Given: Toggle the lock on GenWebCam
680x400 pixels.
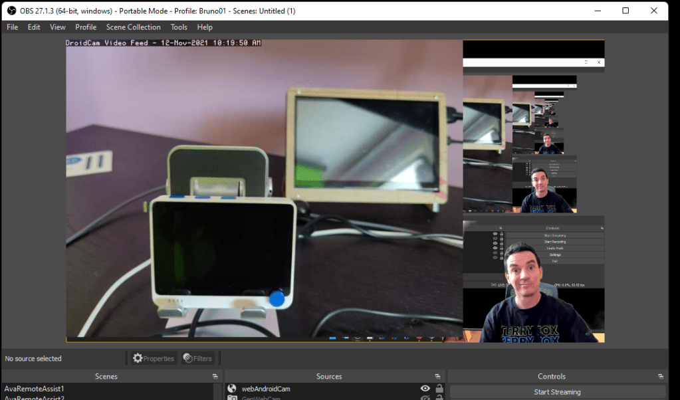Looking at the screenshot, I should (x=439, y=398).
